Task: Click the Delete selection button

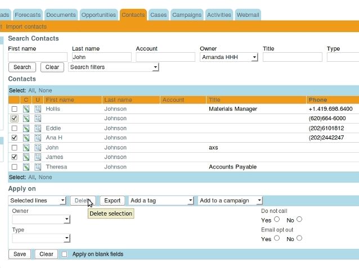Action: (83, 201)
